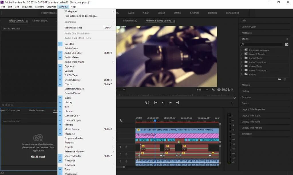
Task: Open the Essential Graphics panel entry
Action: (x=87, y=89)
